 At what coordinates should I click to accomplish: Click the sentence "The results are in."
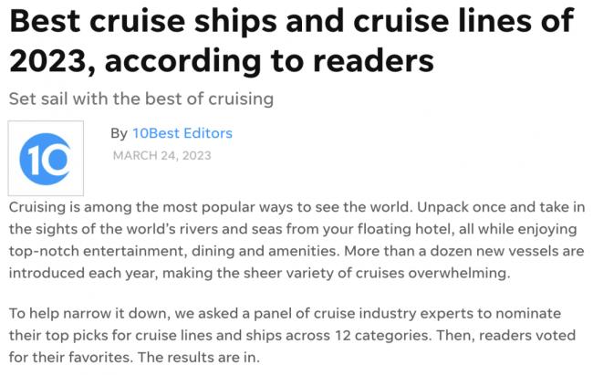199,358
